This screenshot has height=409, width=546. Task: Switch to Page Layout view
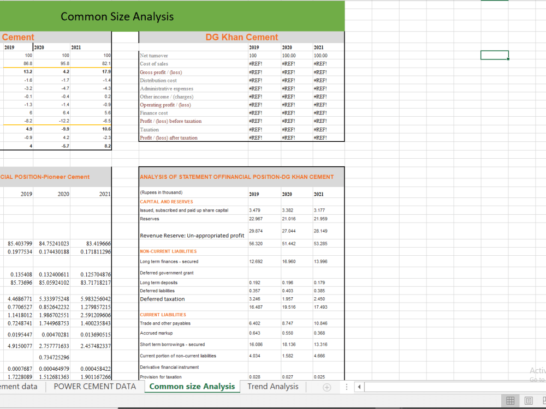(528, 401)
